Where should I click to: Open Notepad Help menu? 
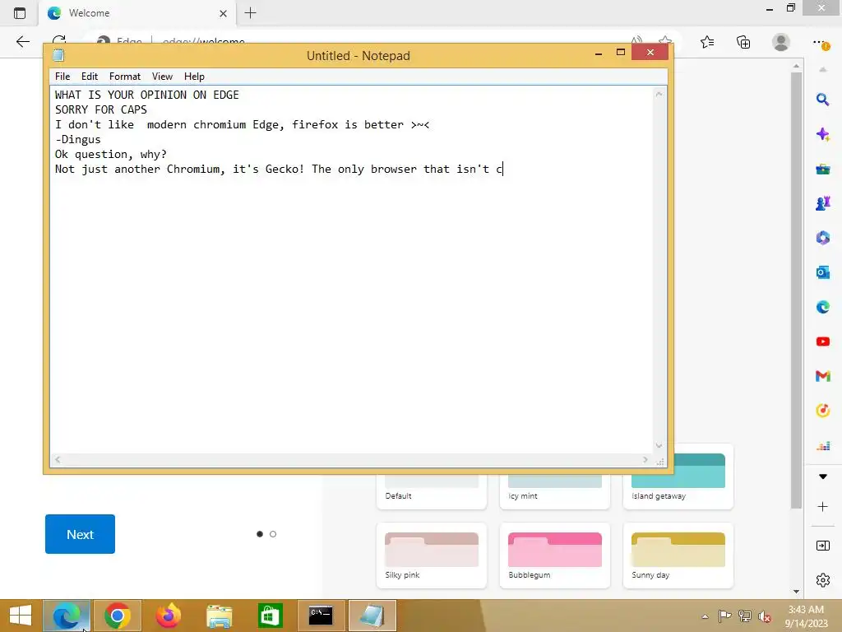194,77
